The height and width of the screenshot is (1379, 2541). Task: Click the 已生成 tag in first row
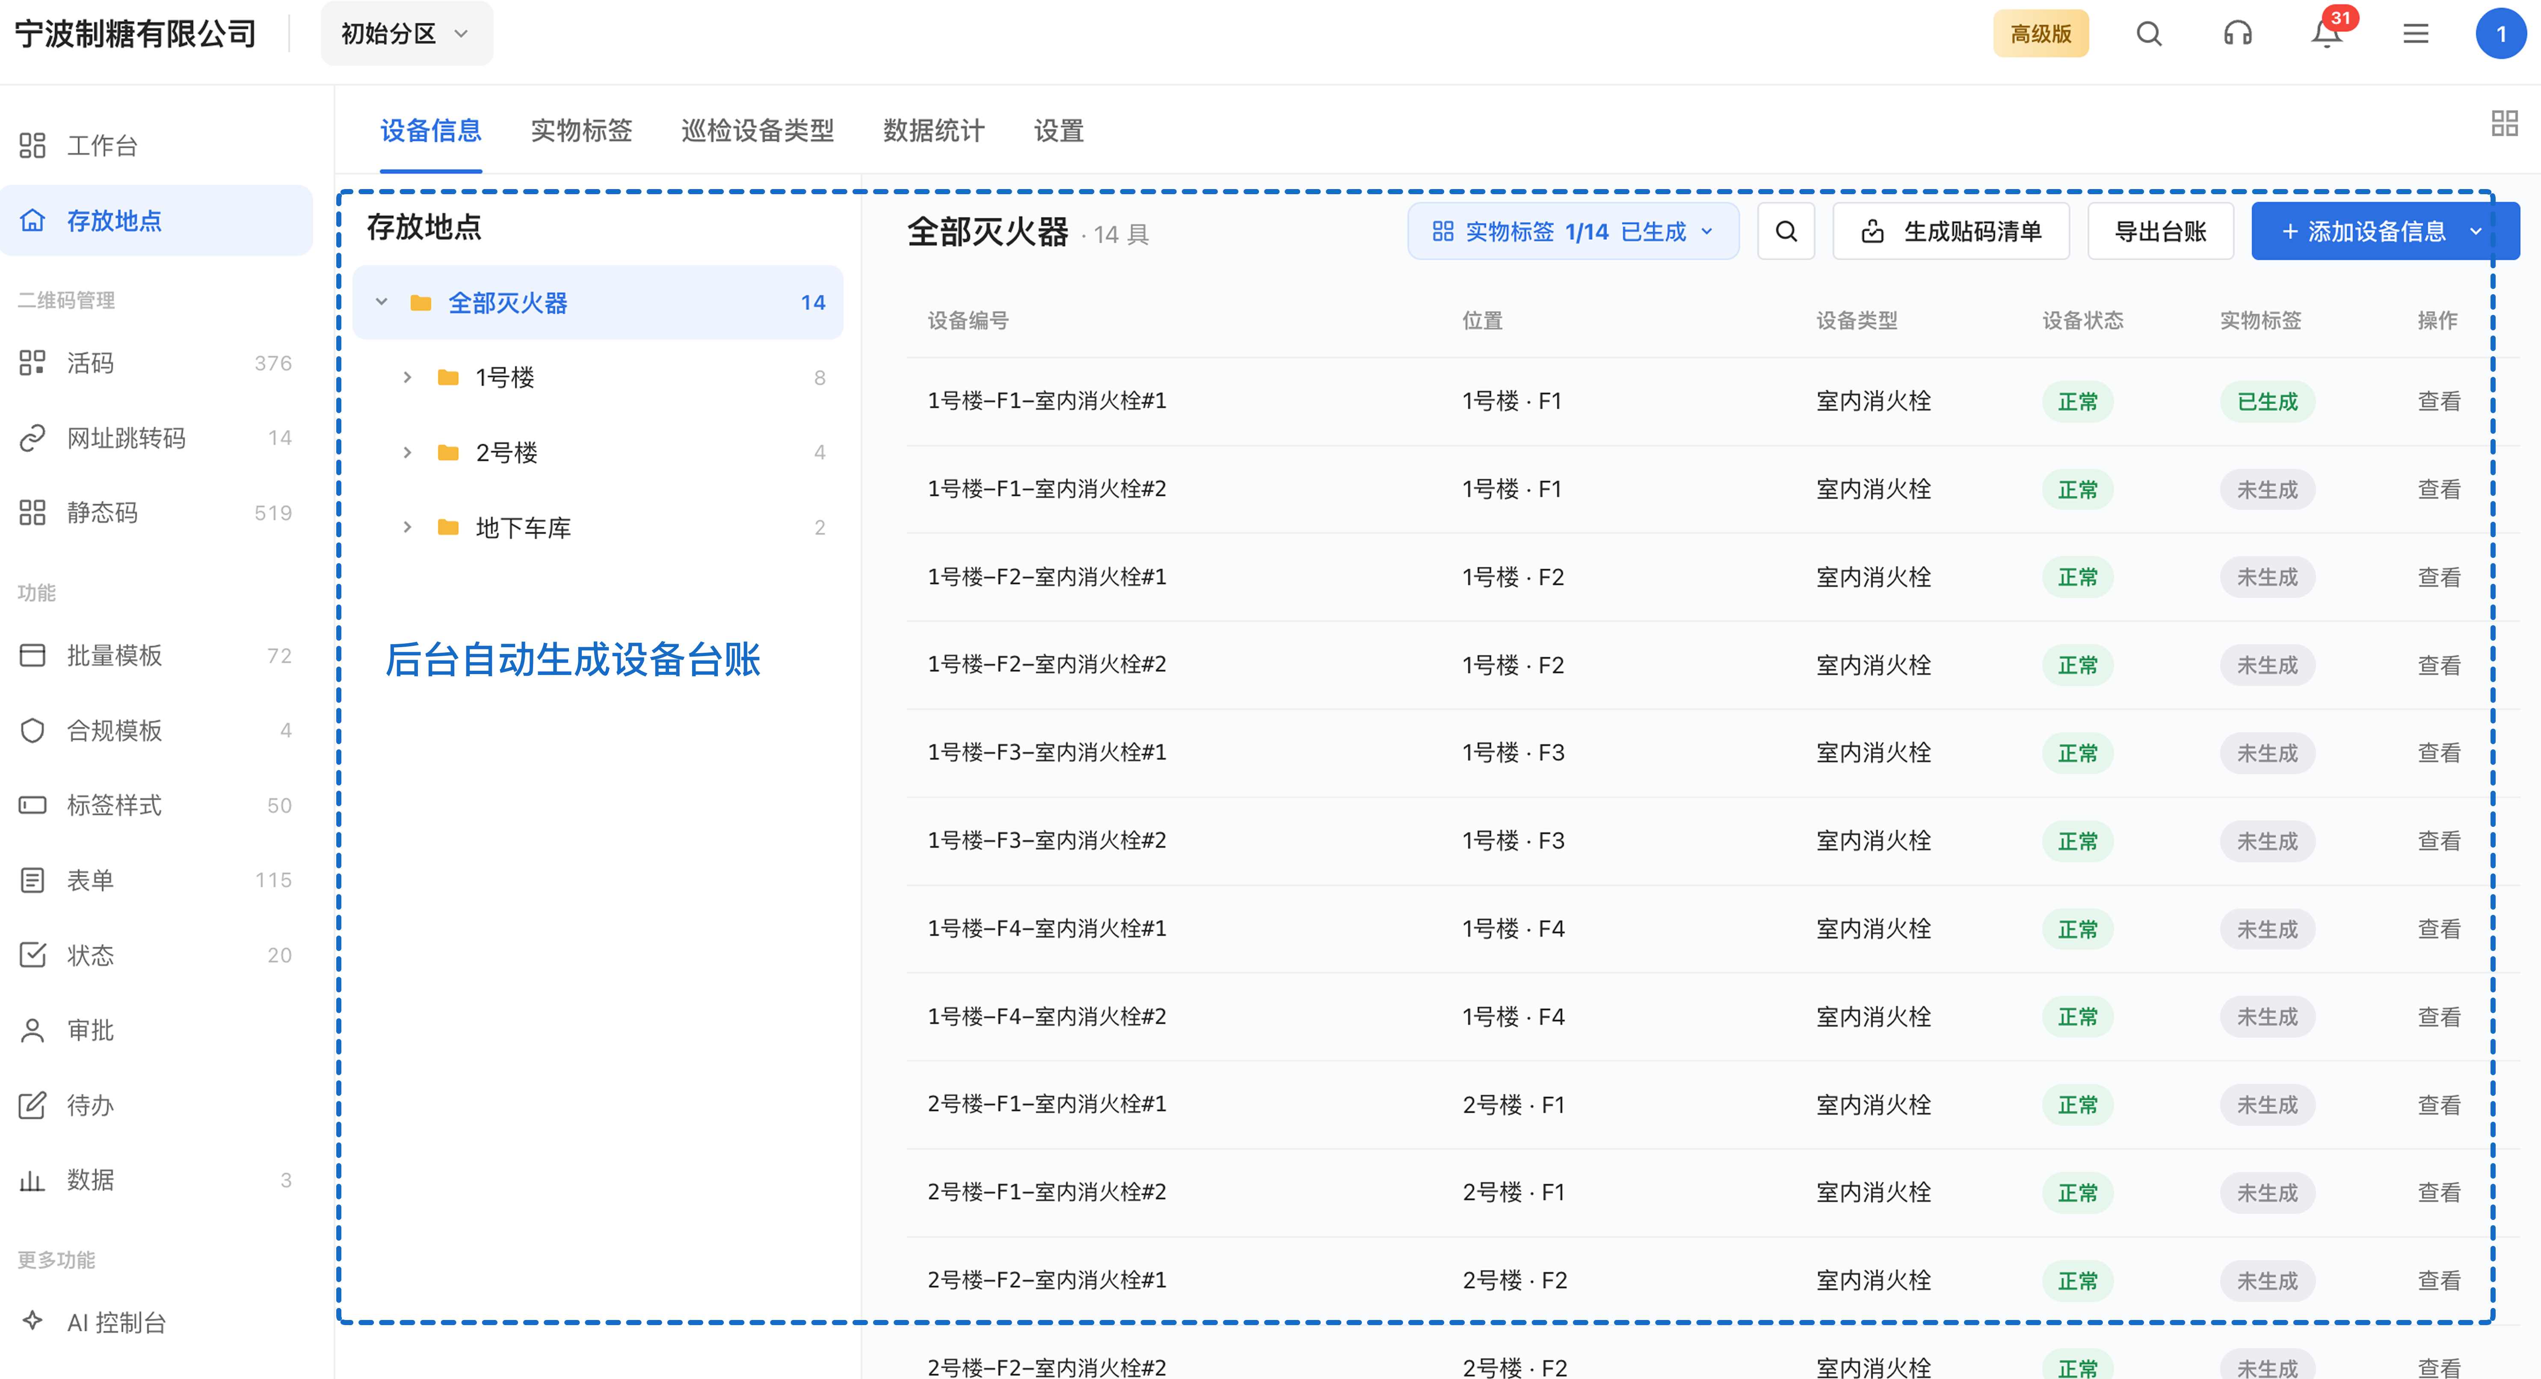point(2268,402)
